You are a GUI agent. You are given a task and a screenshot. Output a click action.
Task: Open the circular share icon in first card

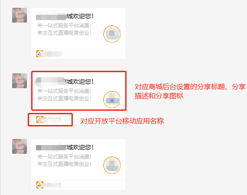[x=112, y=34]
